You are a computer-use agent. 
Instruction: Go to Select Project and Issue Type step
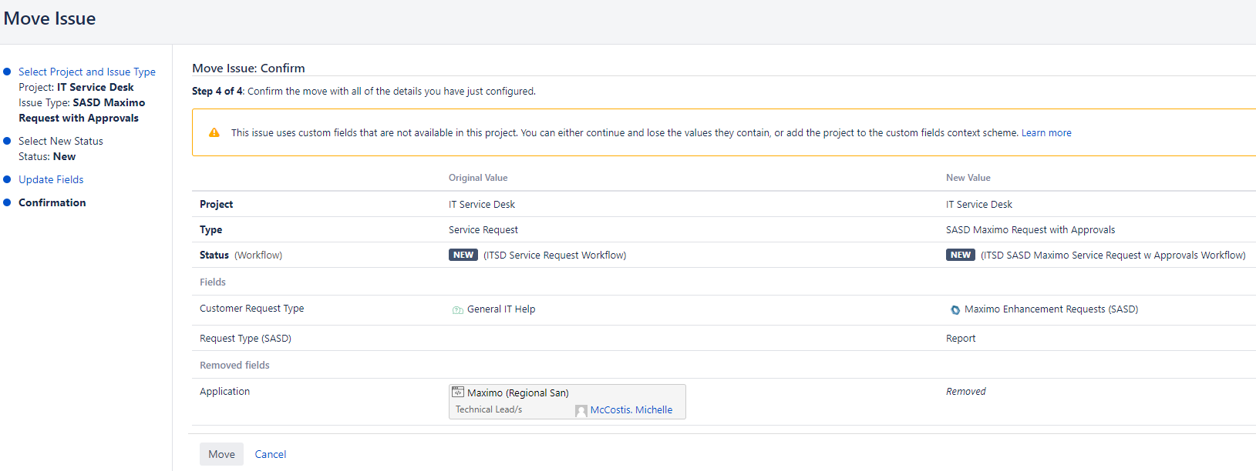point(87,72)
